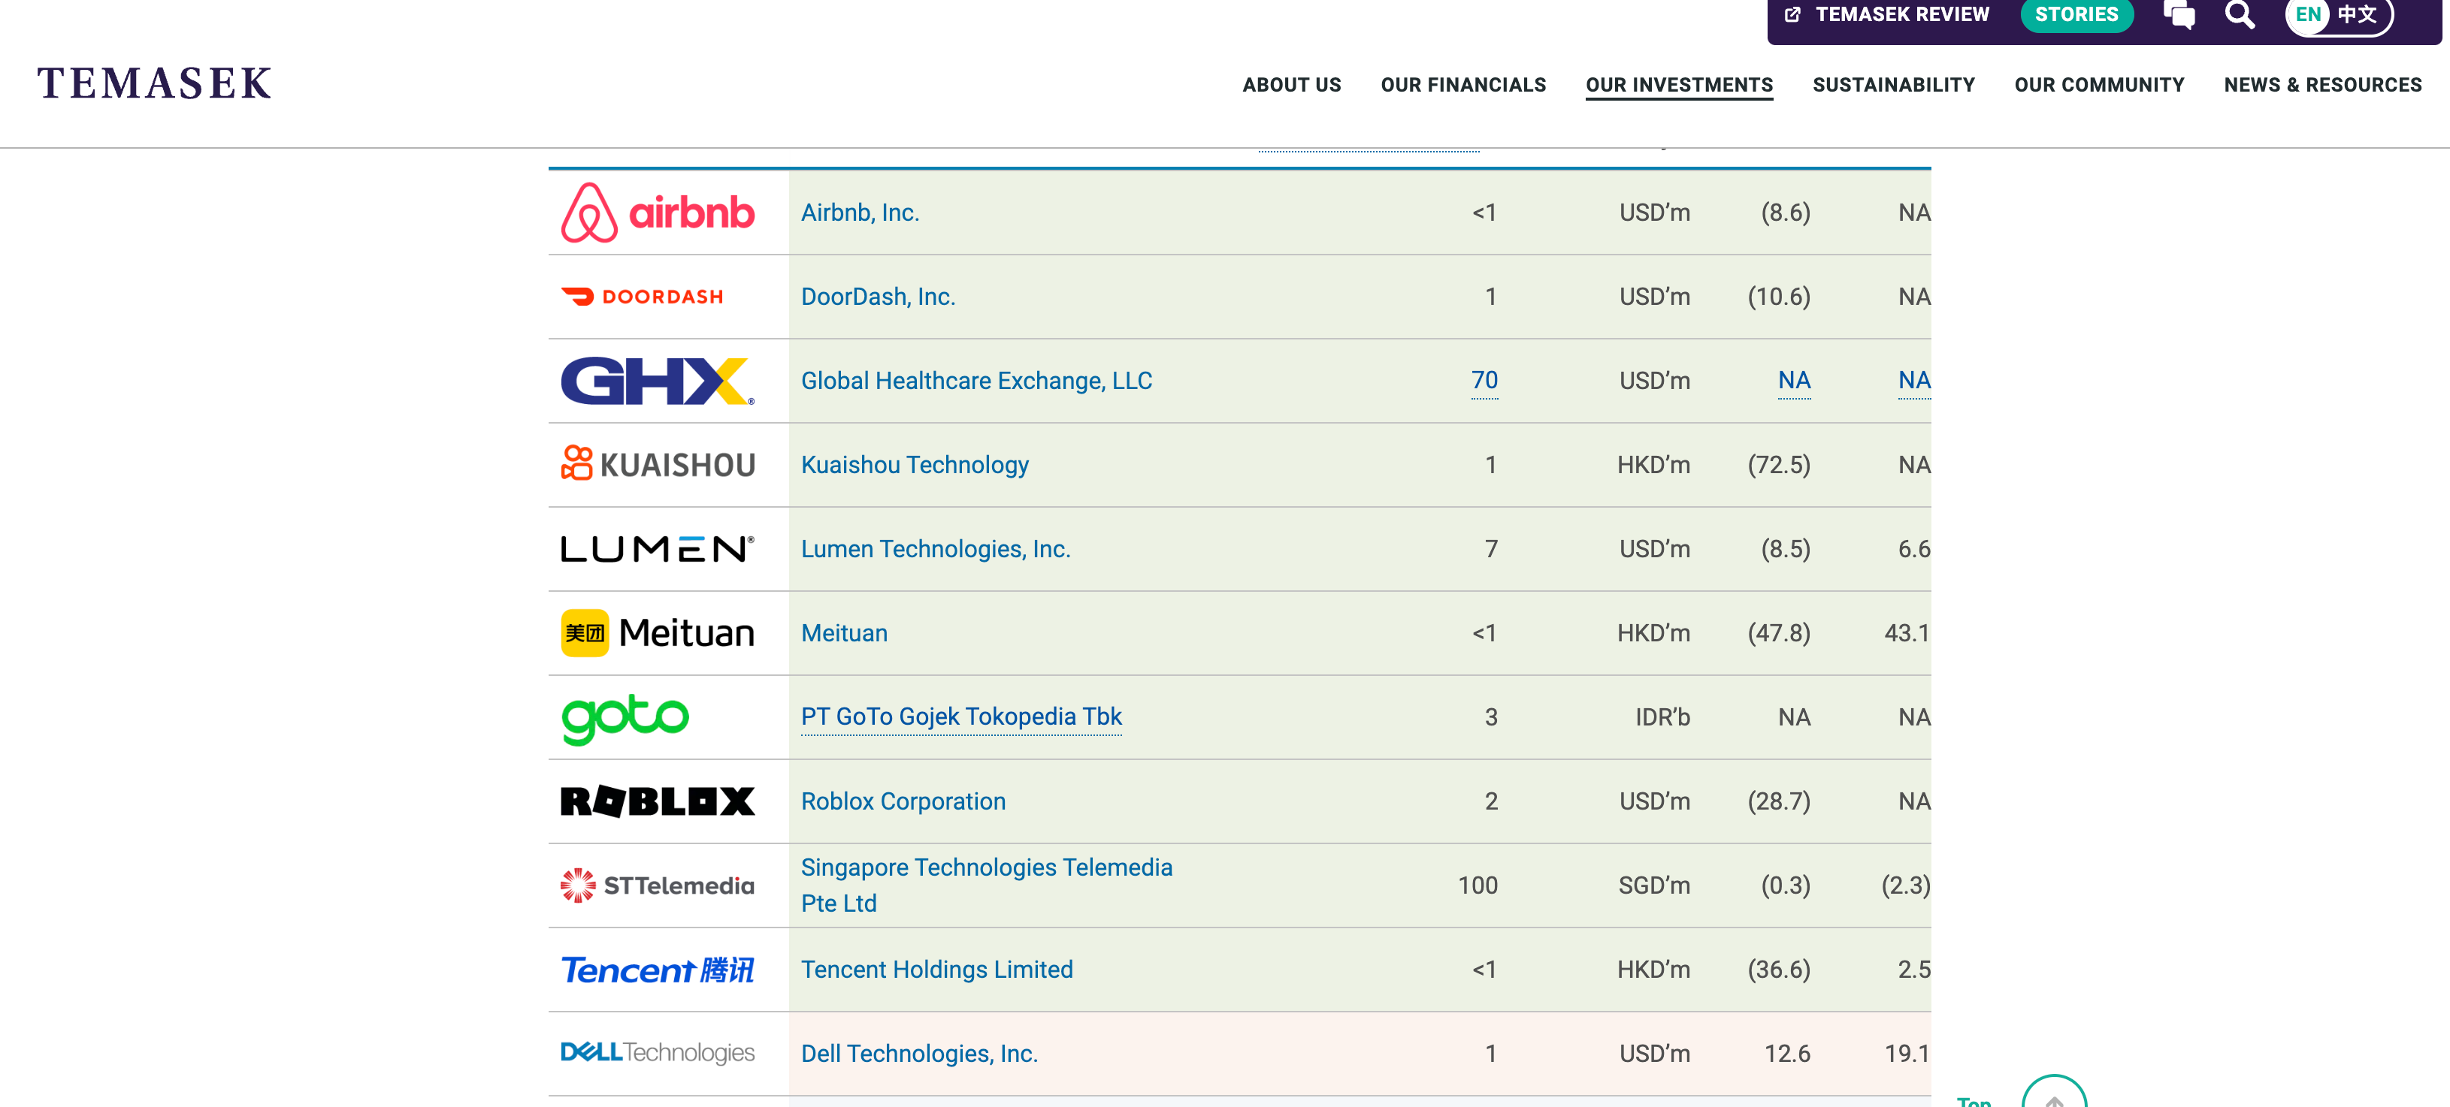Click the first underlined NA in GHX row
The width and height of the screenshot is (2450, 1107).
tap(1794, 381)
